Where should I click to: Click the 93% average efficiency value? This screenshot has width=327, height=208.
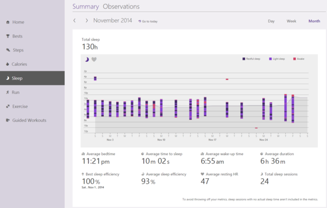[x=148, y=182]
